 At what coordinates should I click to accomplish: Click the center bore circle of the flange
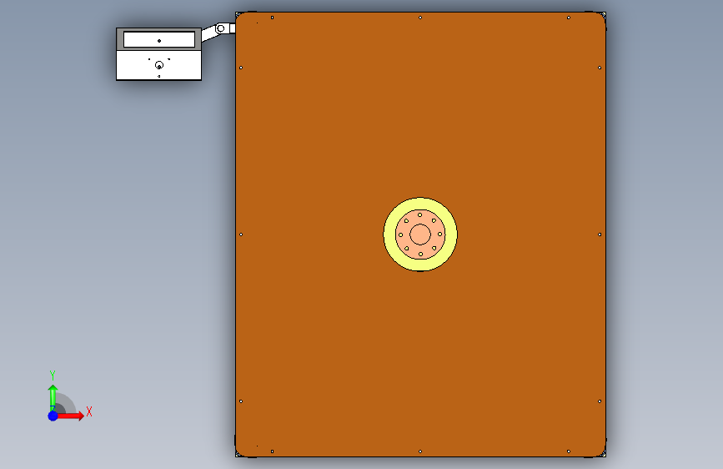coord(420,234)
